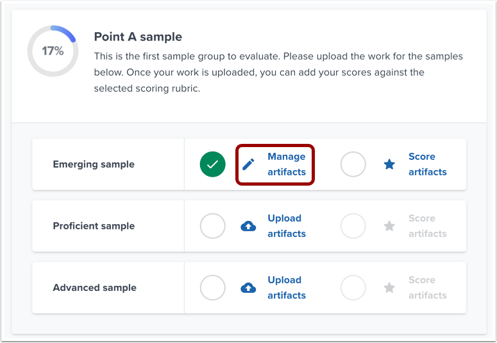Click the Point A sample heading
The height and width of the screenshot is (343, 497).
coord(138,37)
